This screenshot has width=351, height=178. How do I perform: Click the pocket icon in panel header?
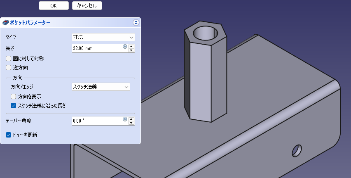click(5, 23)
